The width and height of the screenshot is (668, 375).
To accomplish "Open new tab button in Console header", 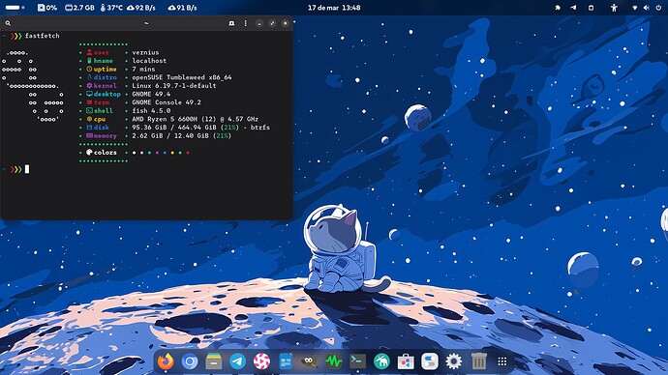I will (231, 23).
